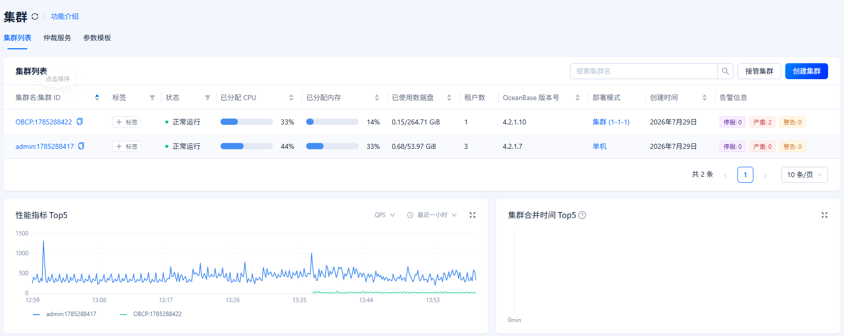Sort by 已使用数据盘 column
844x336 pixels.
tap(449, 98)
